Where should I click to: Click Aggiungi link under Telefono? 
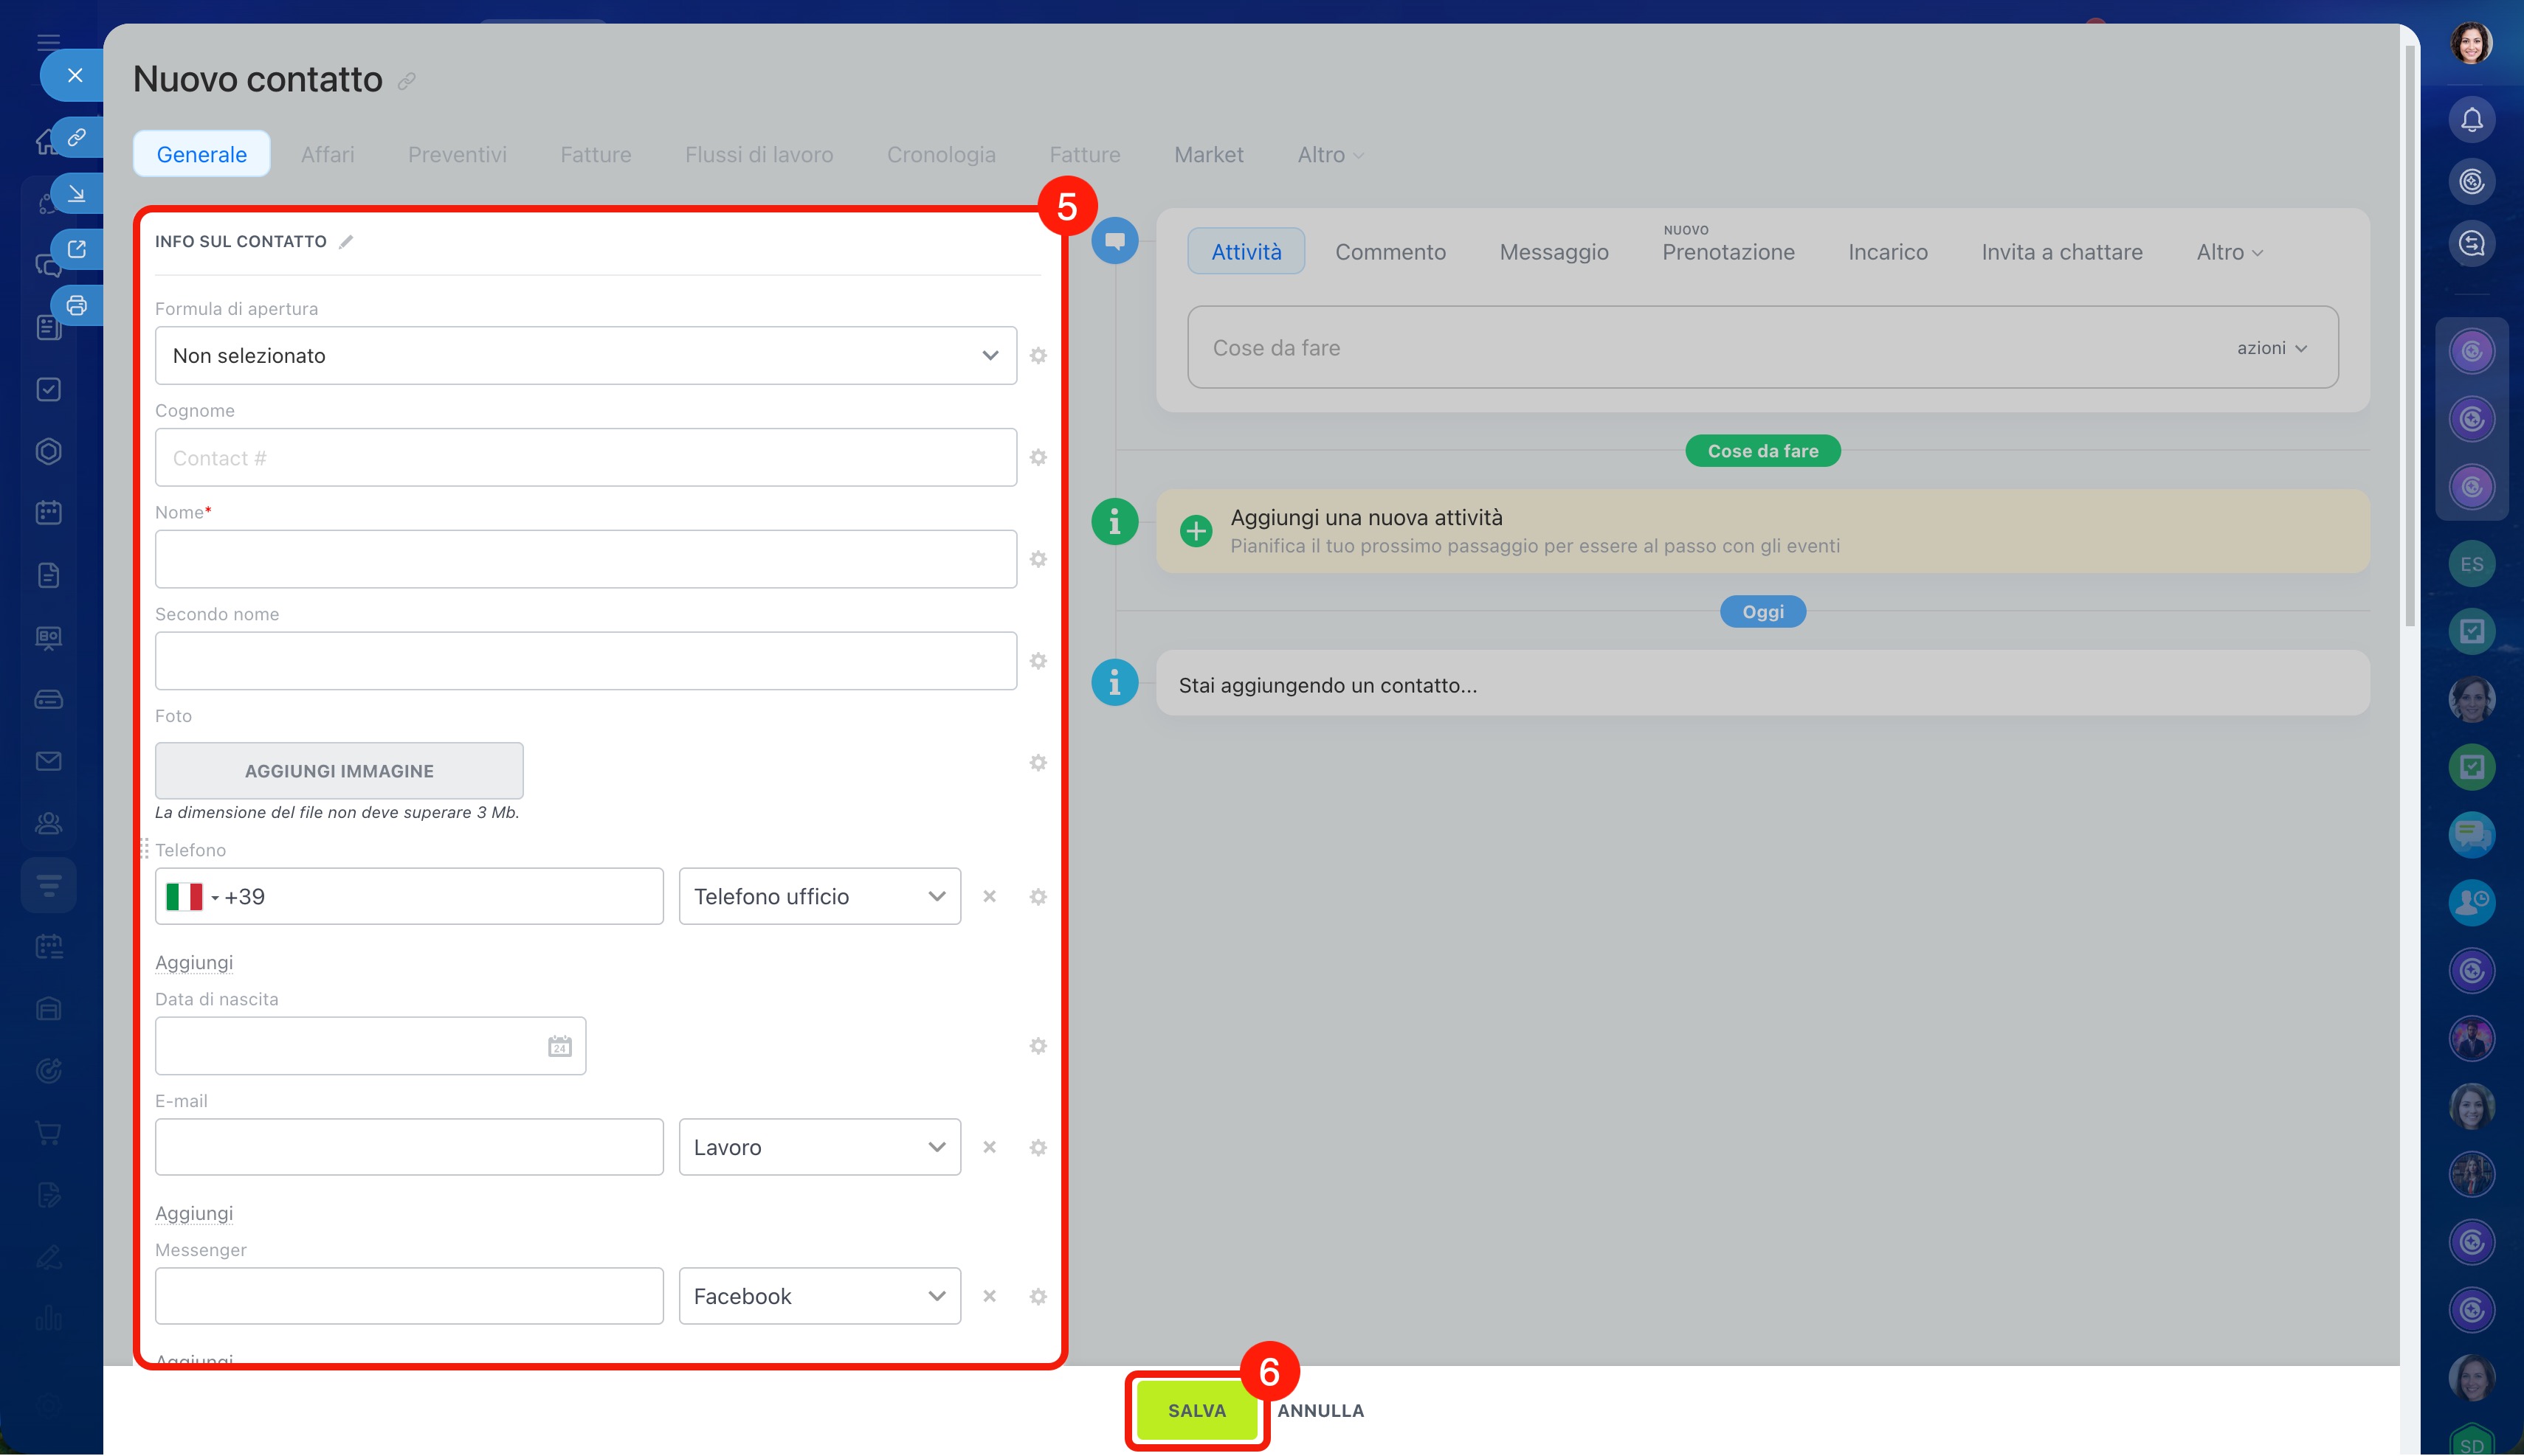tap(194, 962)
